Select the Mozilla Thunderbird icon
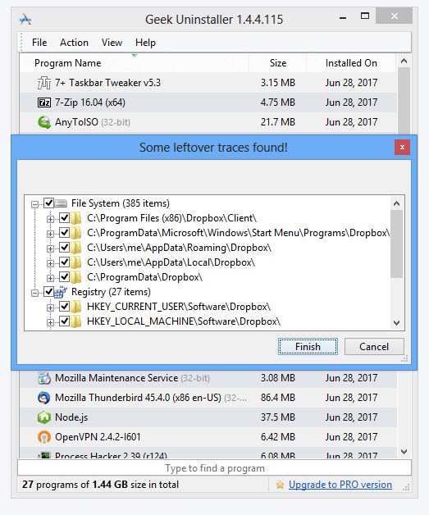This screenshot has width=429, height=515. click(x=44, y=398)
